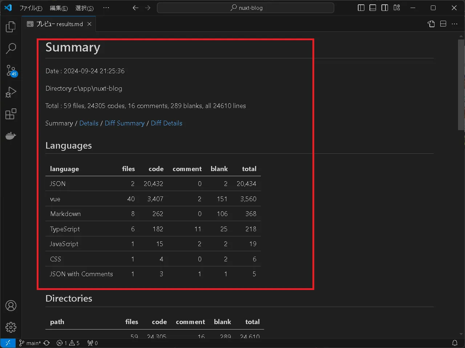Minimize the VS Code window
The height and width of the screenshot is (348, 465).
tap(413, 8)
